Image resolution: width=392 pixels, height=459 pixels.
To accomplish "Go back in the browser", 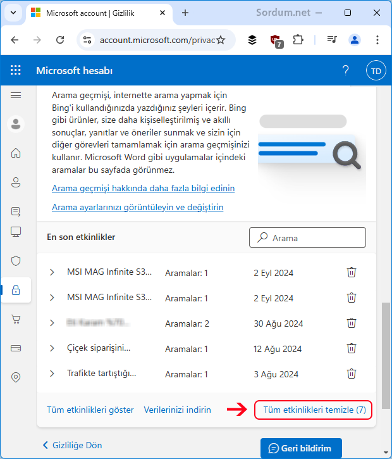I will click(15, 40).
